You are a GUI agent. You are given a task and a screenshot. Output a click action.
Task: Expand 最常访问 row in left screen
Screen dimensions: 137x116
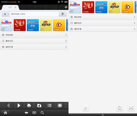click(34, 41)
